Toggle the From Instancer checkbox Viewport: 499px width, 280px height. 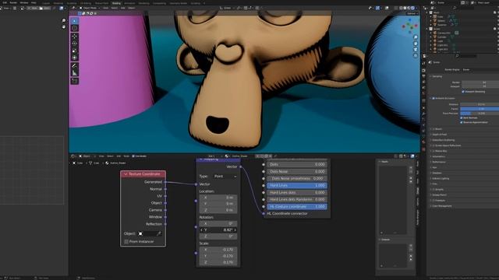point(126,242)
